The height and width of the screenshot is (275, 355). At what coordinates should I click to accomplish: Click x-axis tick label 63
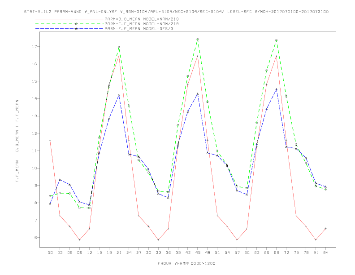pos(257,253)
